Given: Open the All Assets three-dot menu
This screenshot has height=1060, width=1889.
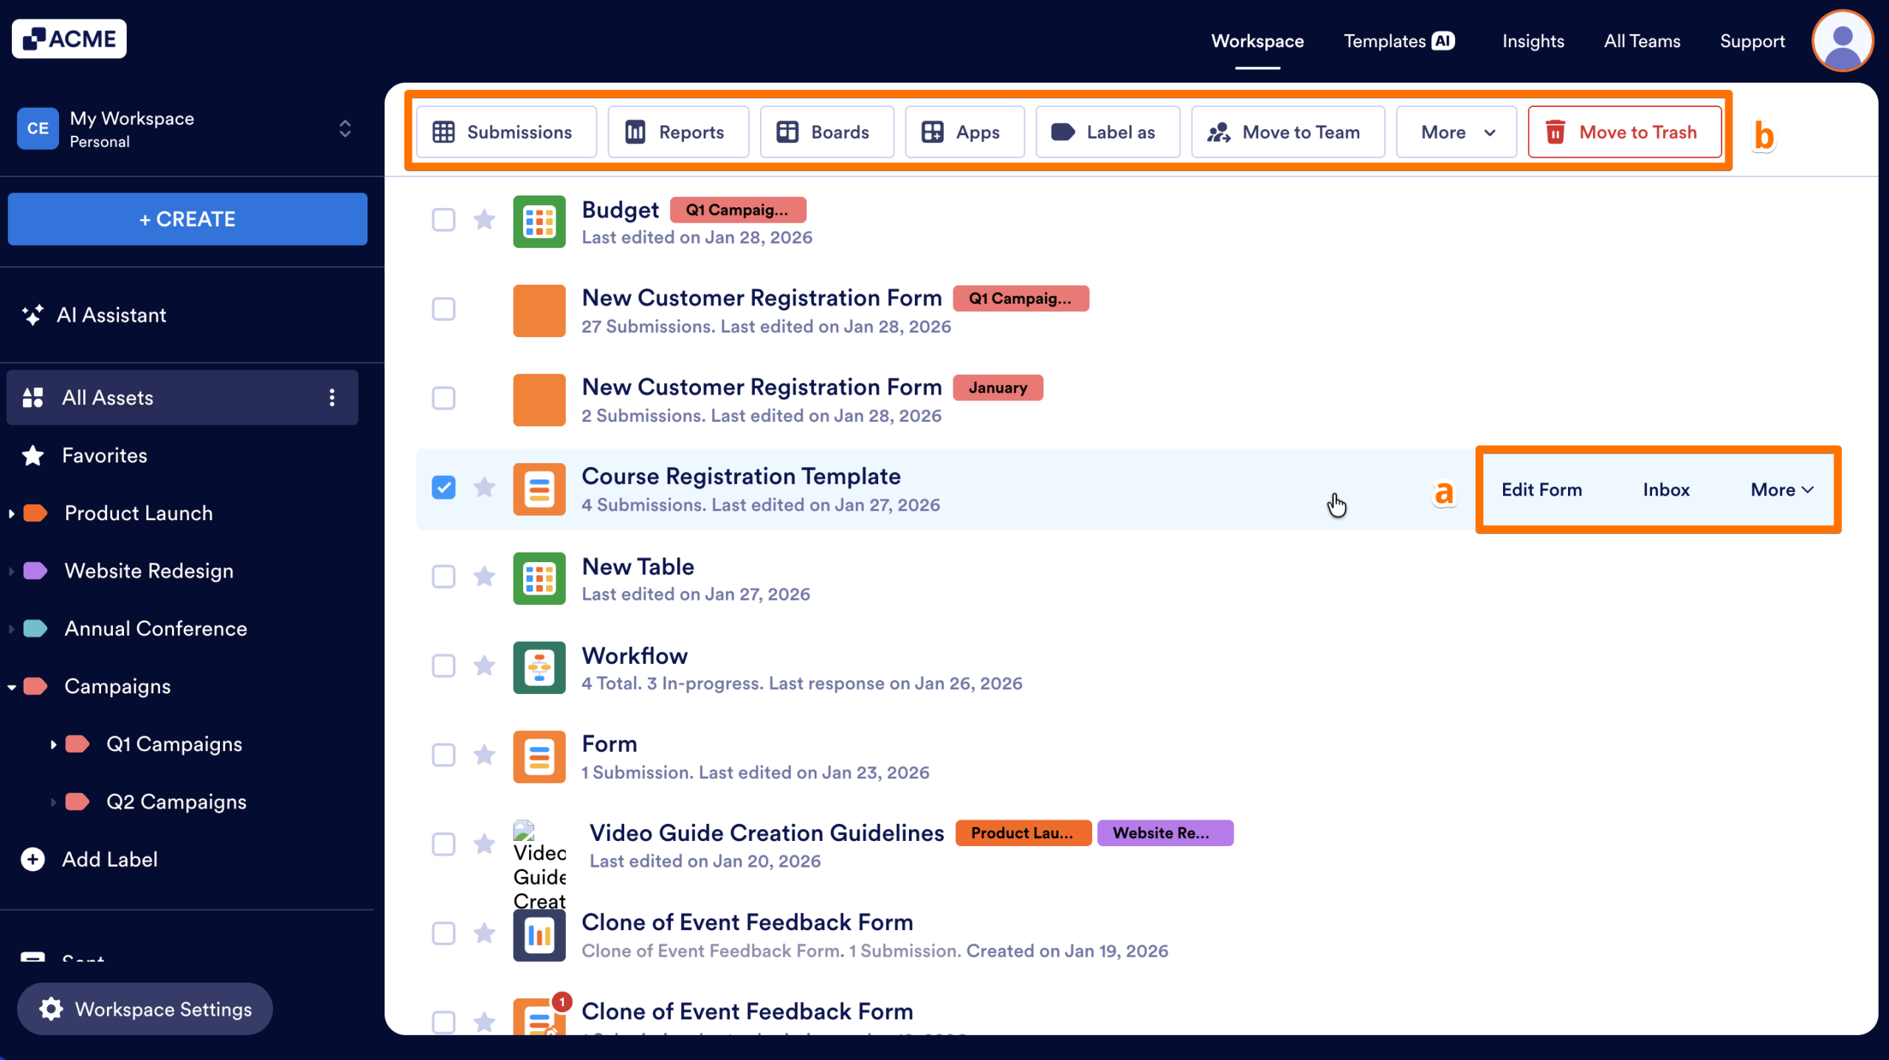Looking at the screenshot, I should (x=332, y=398).
